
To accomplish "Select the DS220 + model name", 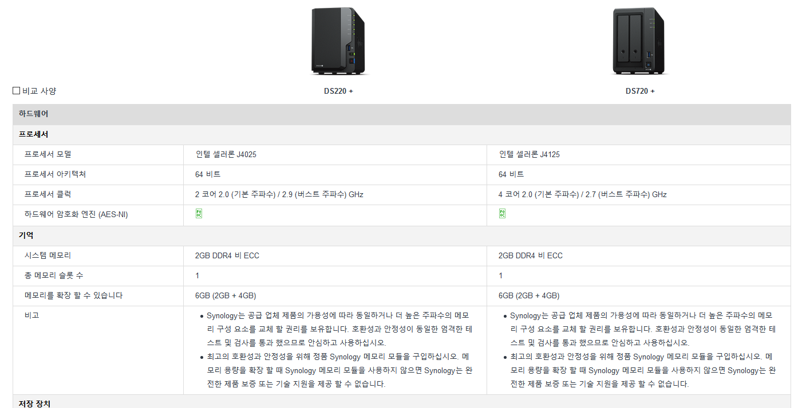I will 338,91.
